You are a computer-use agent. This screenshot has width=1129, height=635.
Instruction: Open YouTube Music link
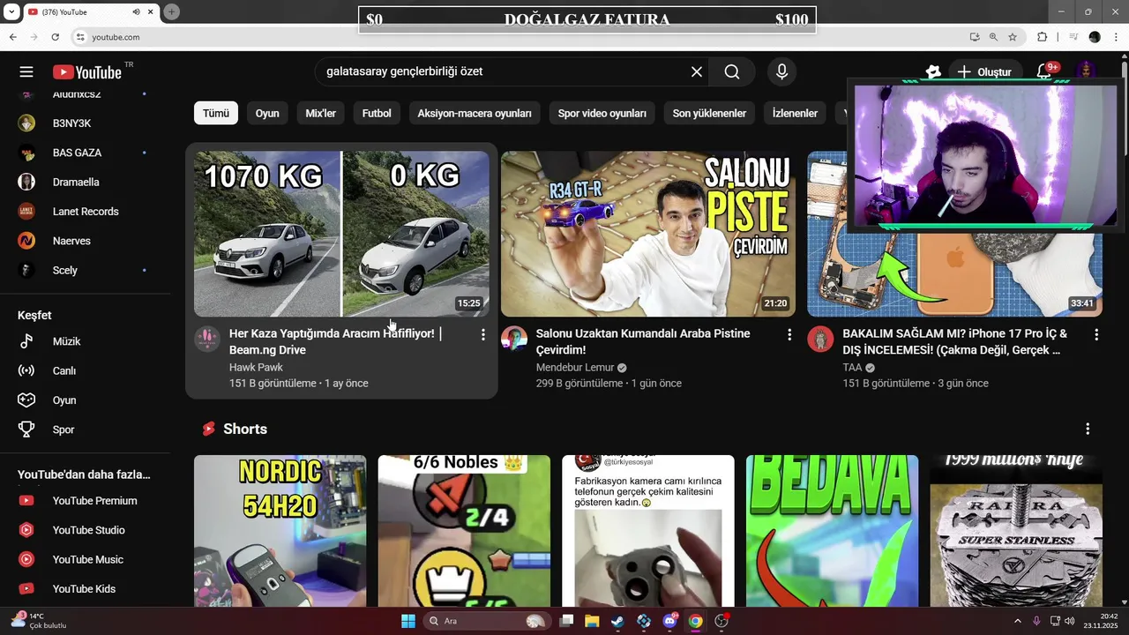point(86,559)
